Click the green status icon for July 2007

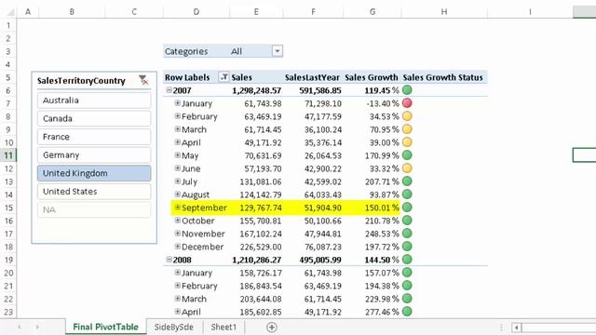(407, 181)
